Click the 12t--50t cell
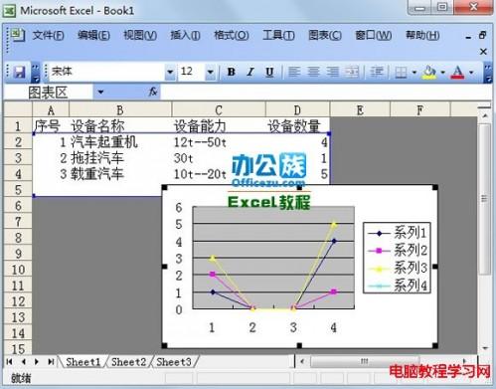Screen dimensions: 496x389 [219, 142]
